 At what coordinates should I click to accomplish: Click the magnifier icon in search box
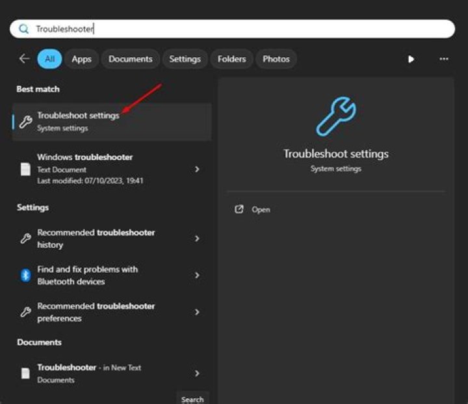[23, 29]
